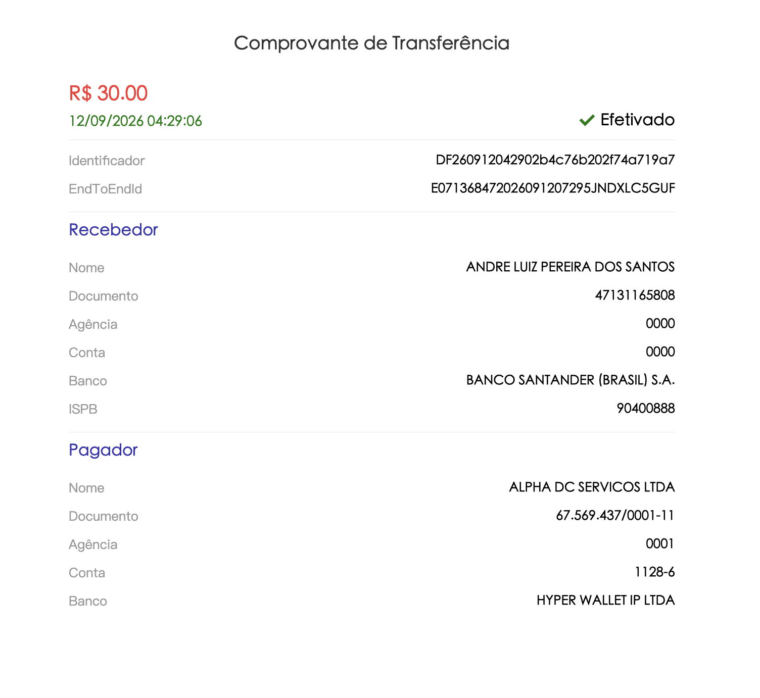Click the green Efetivado checkmark icon

pos(587,120)
